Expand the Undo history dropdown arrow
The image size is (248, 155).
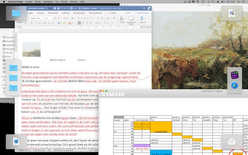tap(65, 8)
